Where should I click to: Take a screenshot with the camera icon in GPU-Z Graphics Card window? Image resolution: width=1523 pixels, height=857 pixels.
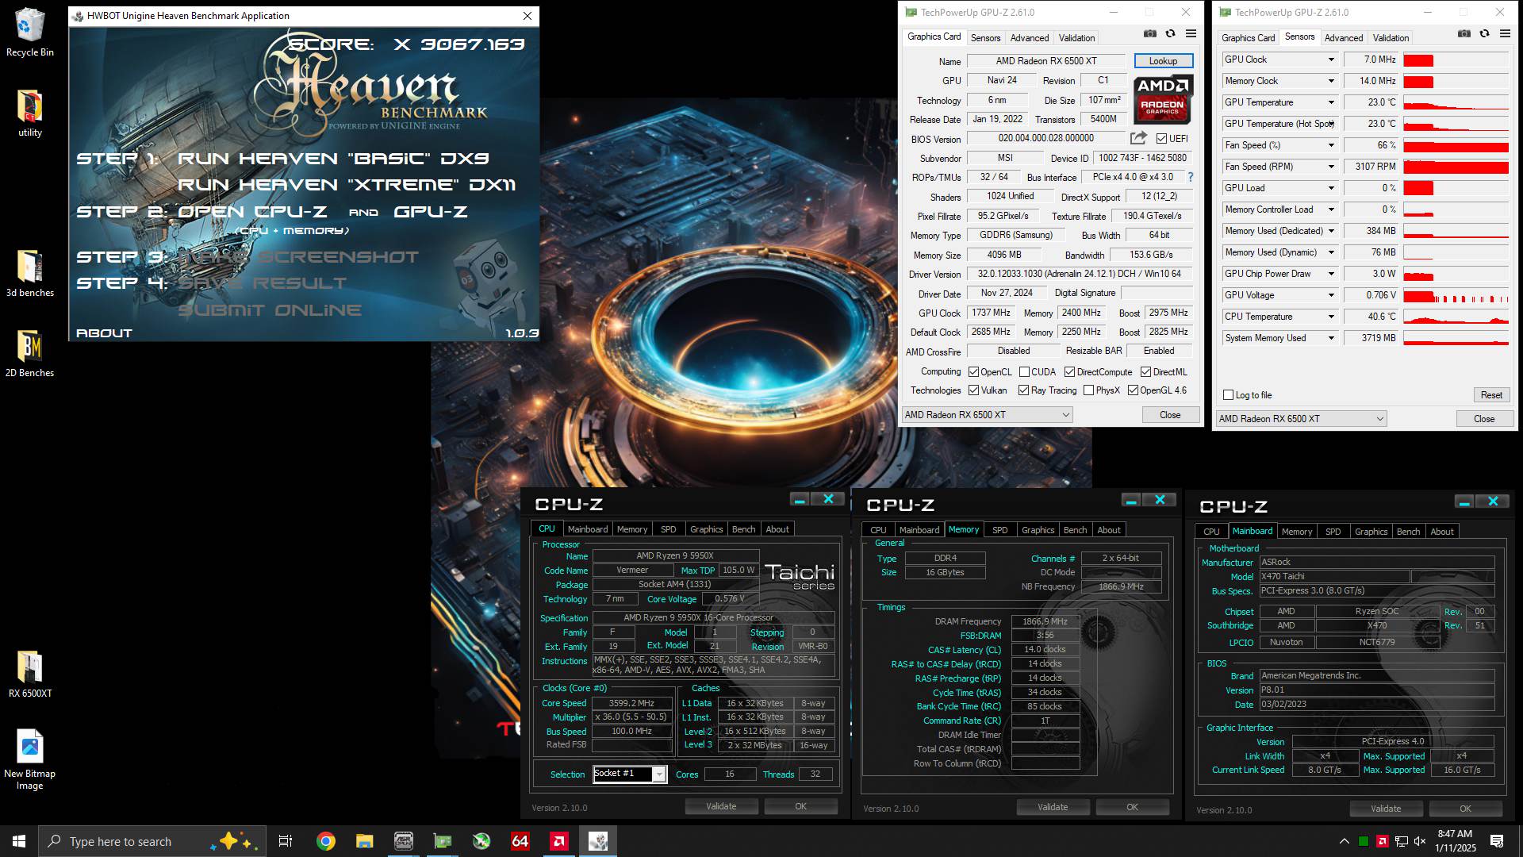point(1149,34)
